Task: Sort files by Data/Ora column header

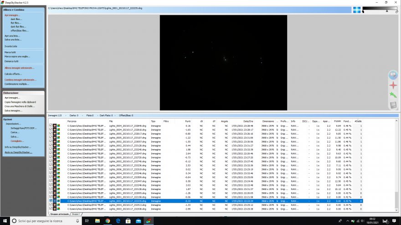Action: pos(248,121)
